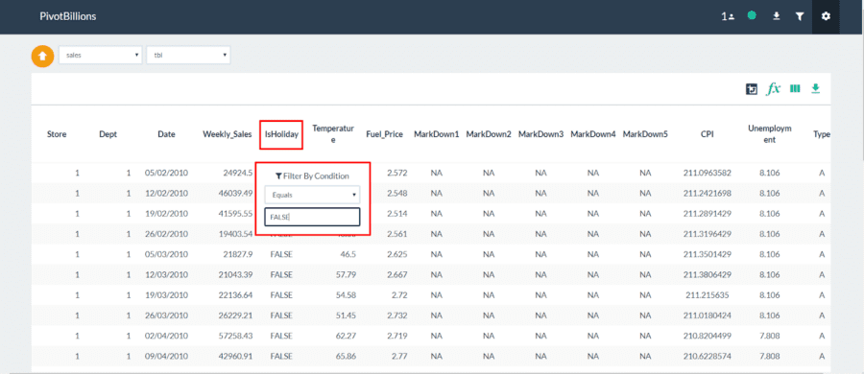The width and height of the screenshot is (864, 374).
Task: Select the CPI column header
Action: [707, 134]
